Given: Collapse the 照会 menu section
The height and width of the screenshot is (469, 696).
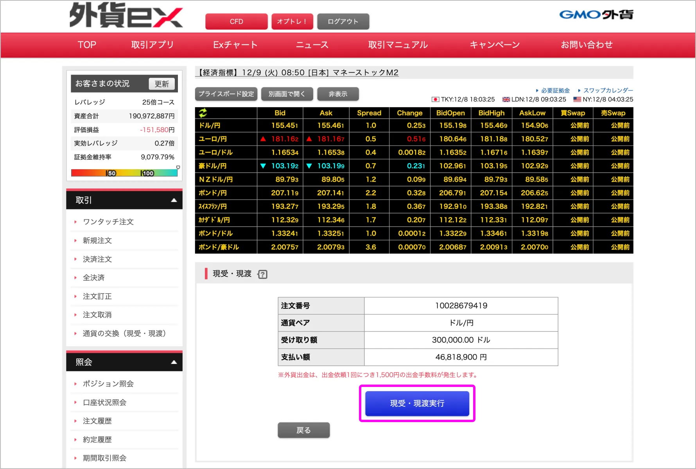Looking at the screenshot, I should point(174,362).
